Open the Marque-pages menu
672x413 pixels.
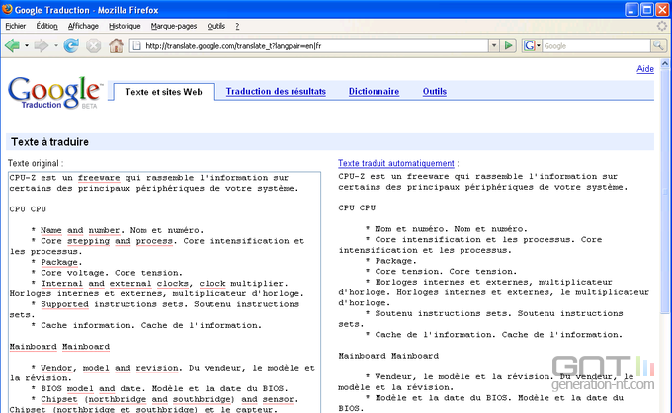click(x=174, y=26)
